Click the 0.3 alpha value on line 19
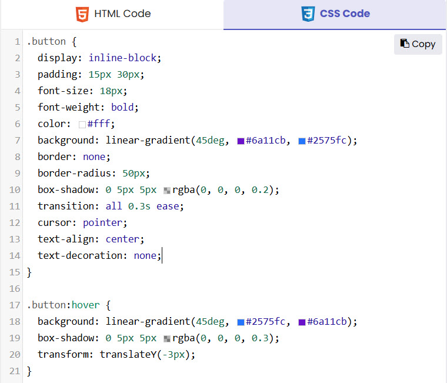This screenshot has height=383, width=447. click(260, 338)
